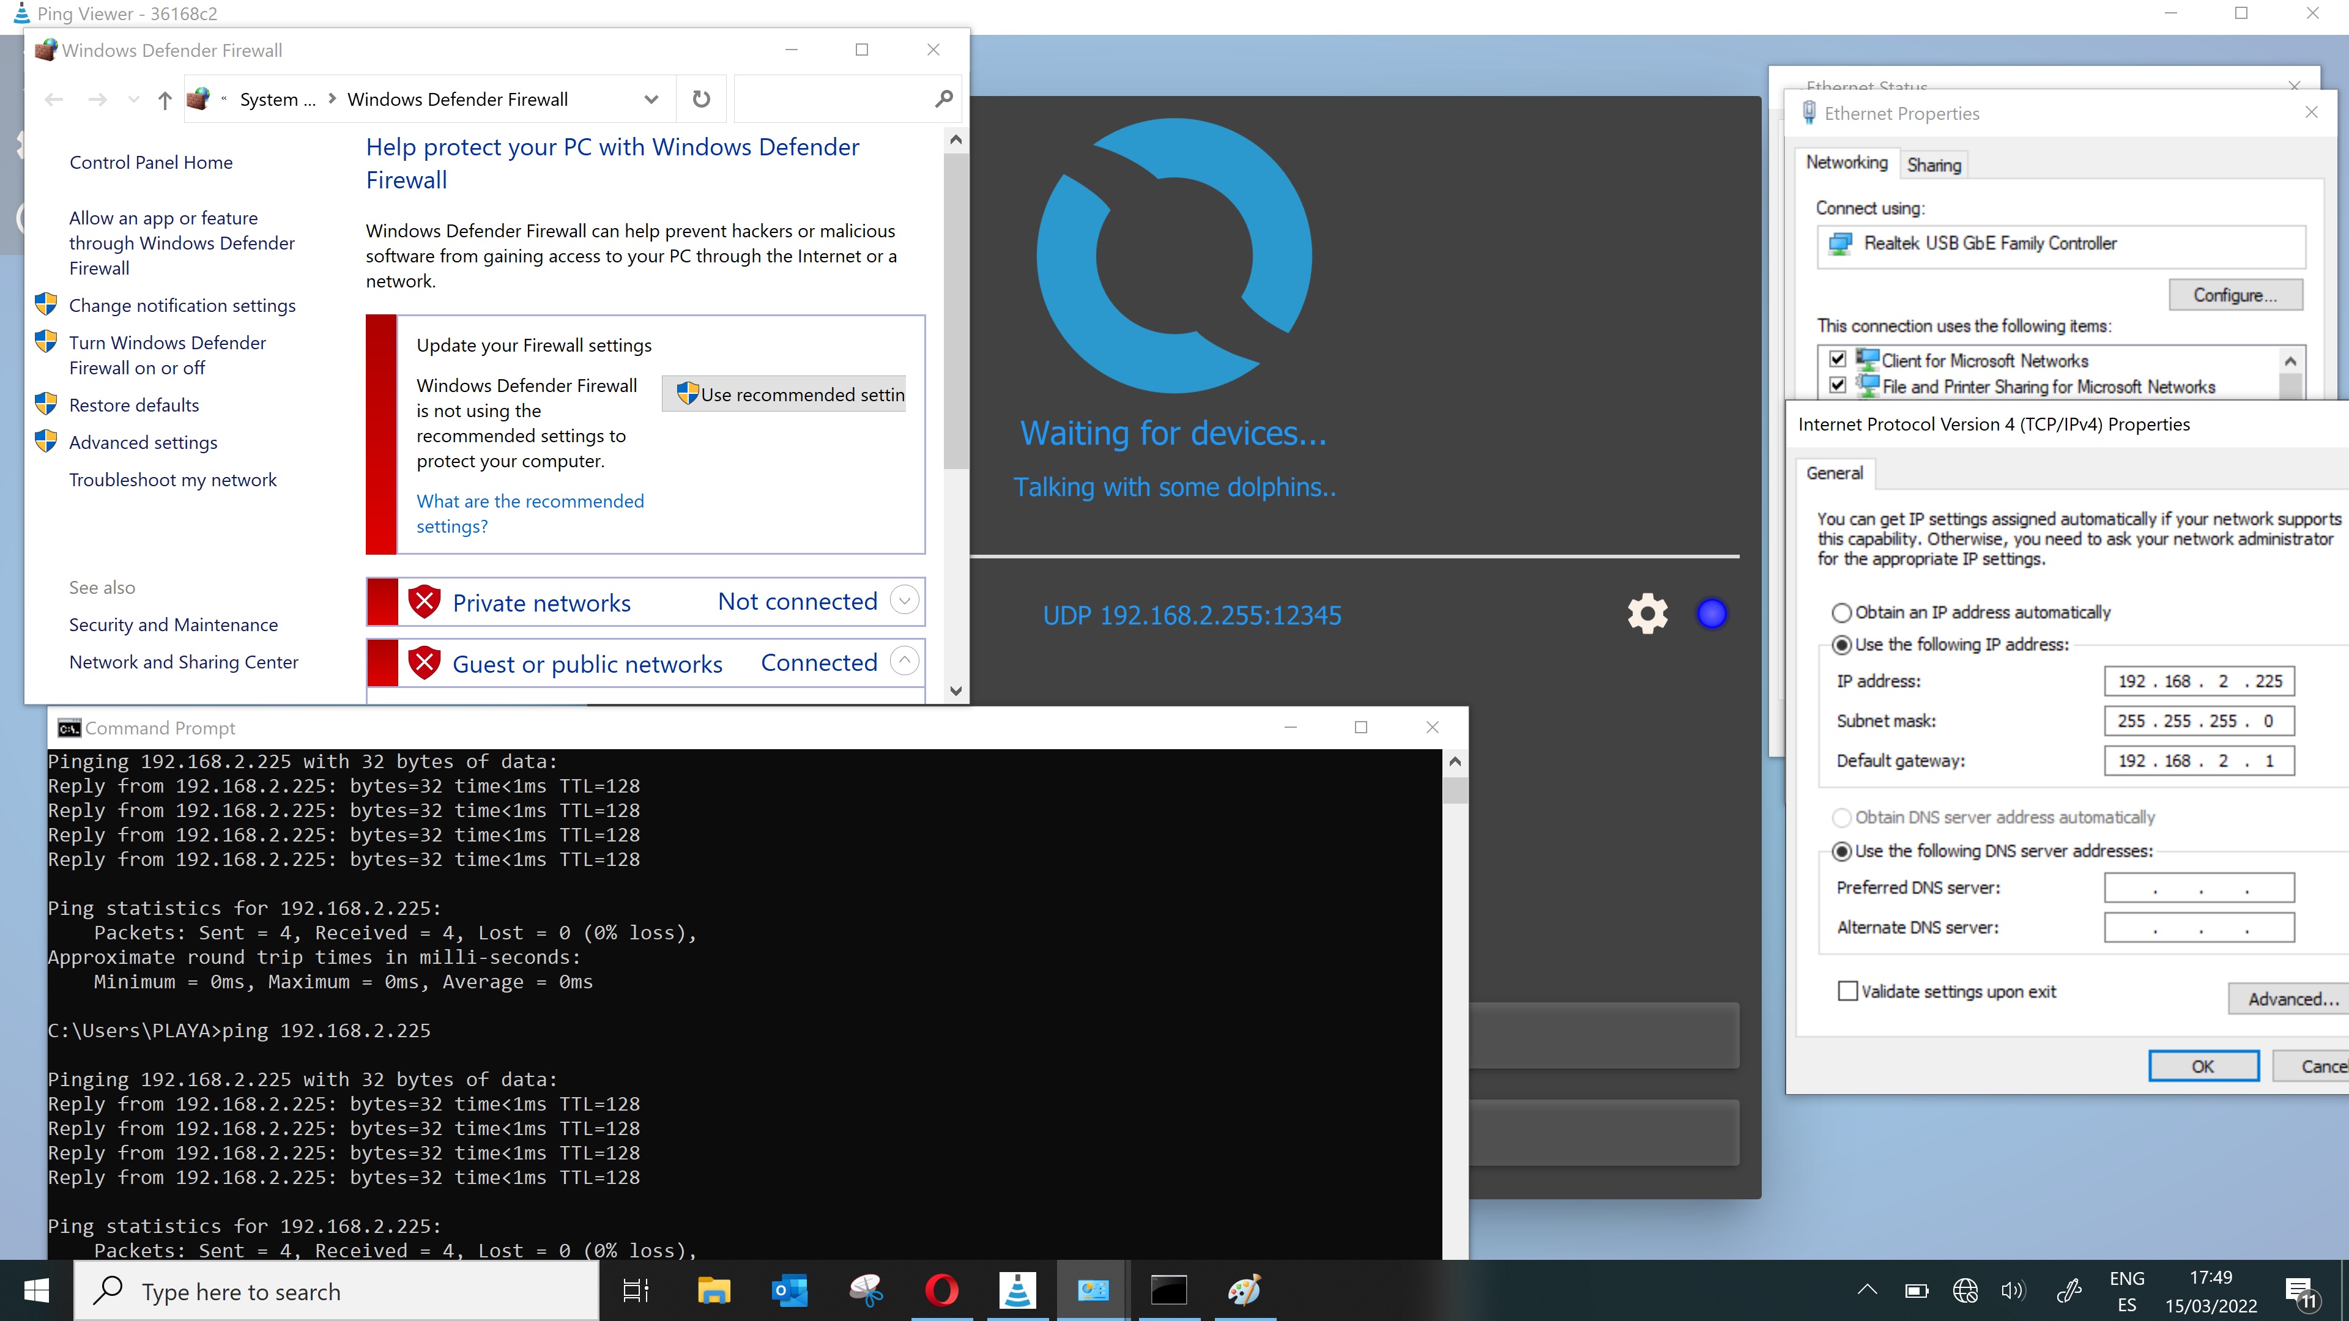Open Turn Windows Defender Firewall on or off

point(168,355)
